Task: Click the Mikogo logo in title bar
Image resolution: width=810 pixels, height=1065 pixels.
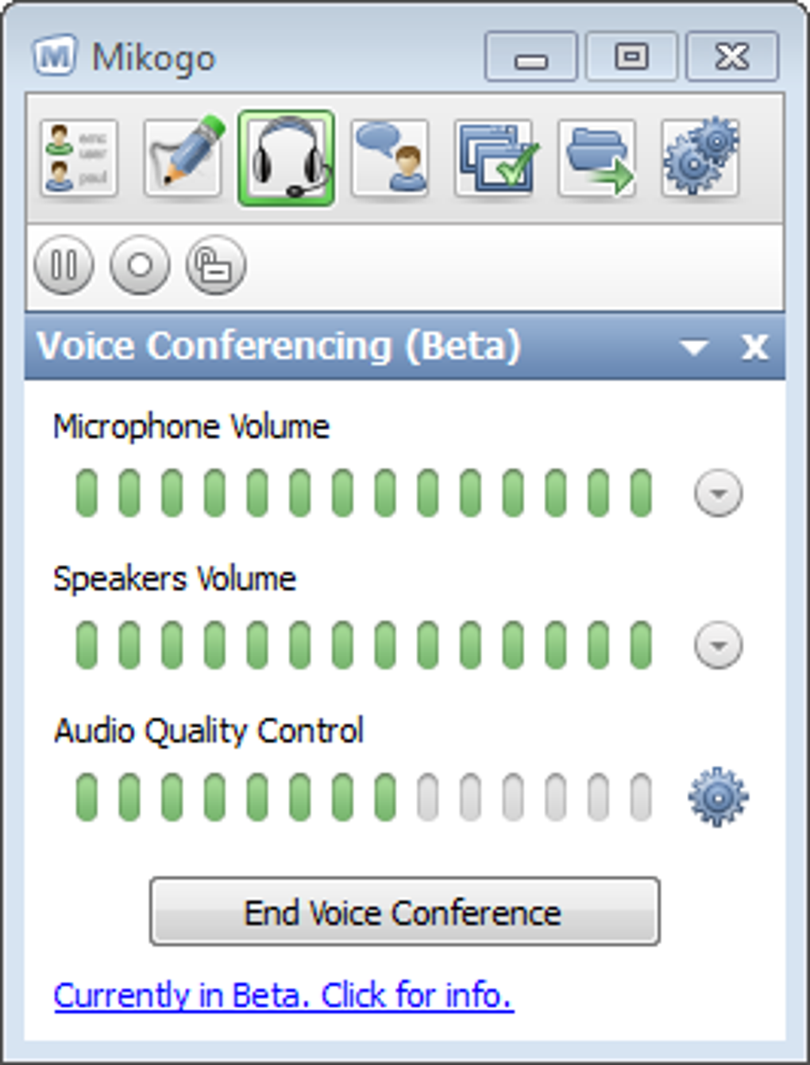Action: [55, 56]
